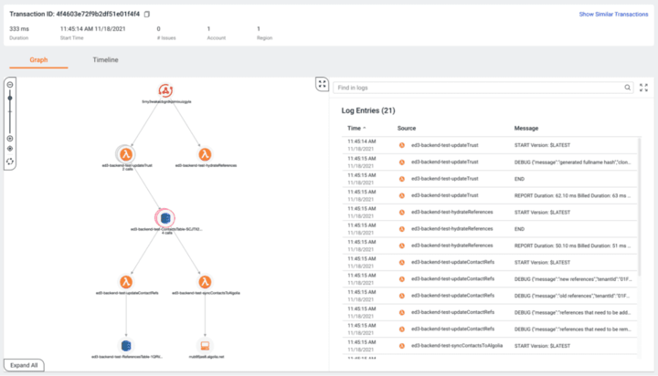
Task: Reset graph layout with the rotate icon
Action: (x=10, y=162)
